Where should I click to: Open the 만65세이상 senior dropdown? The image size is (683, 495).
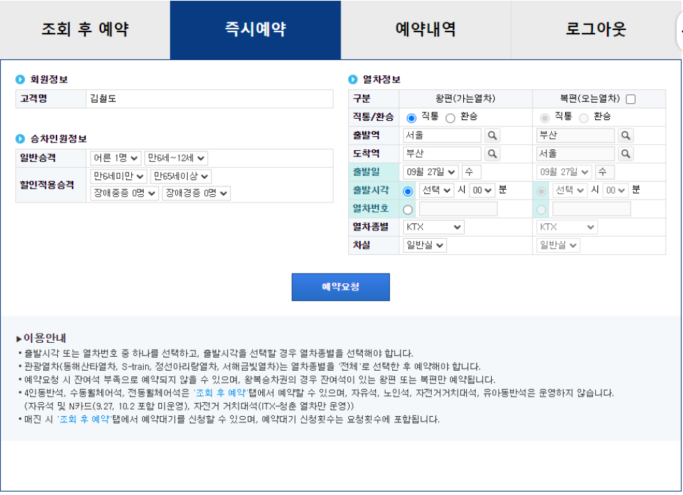[181, 176]
